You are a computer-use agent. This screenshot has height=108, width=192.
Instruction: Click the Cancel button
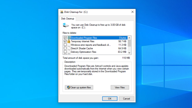click(126, 99)
